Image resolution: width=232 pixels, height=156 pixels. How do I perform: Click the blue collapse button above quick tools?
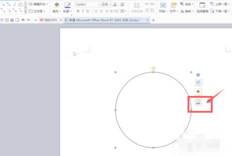click(x=198, y=75)
